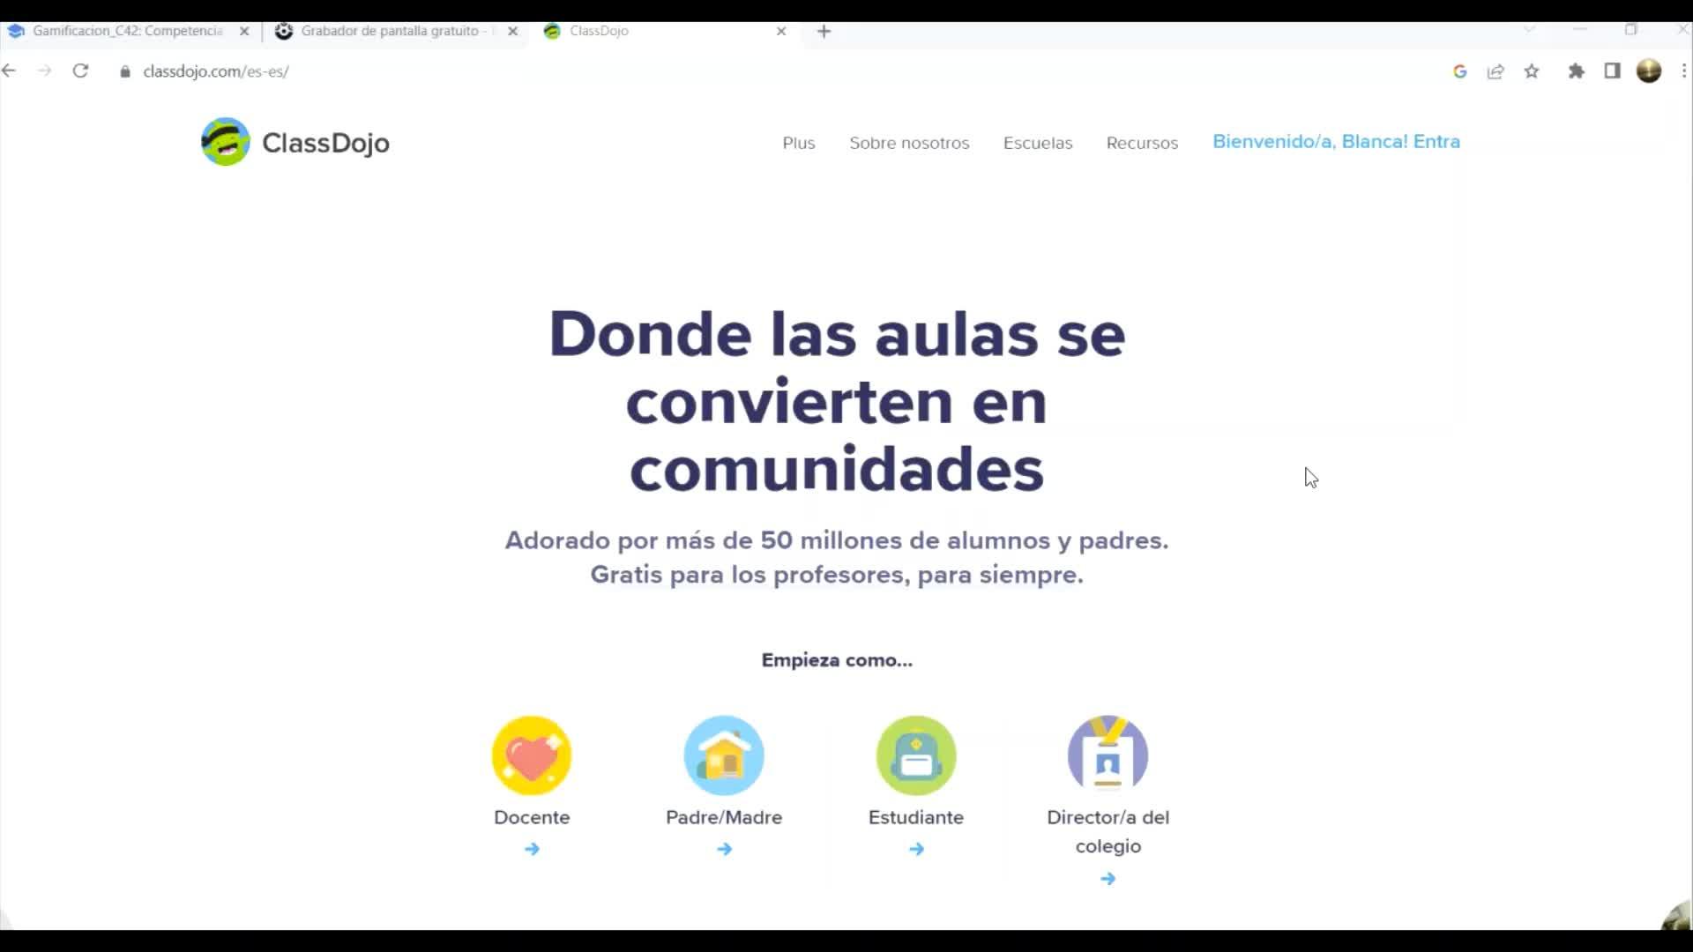Select the Padre/Madre house icon
The image size is (1693, 952).
[724, 755]
